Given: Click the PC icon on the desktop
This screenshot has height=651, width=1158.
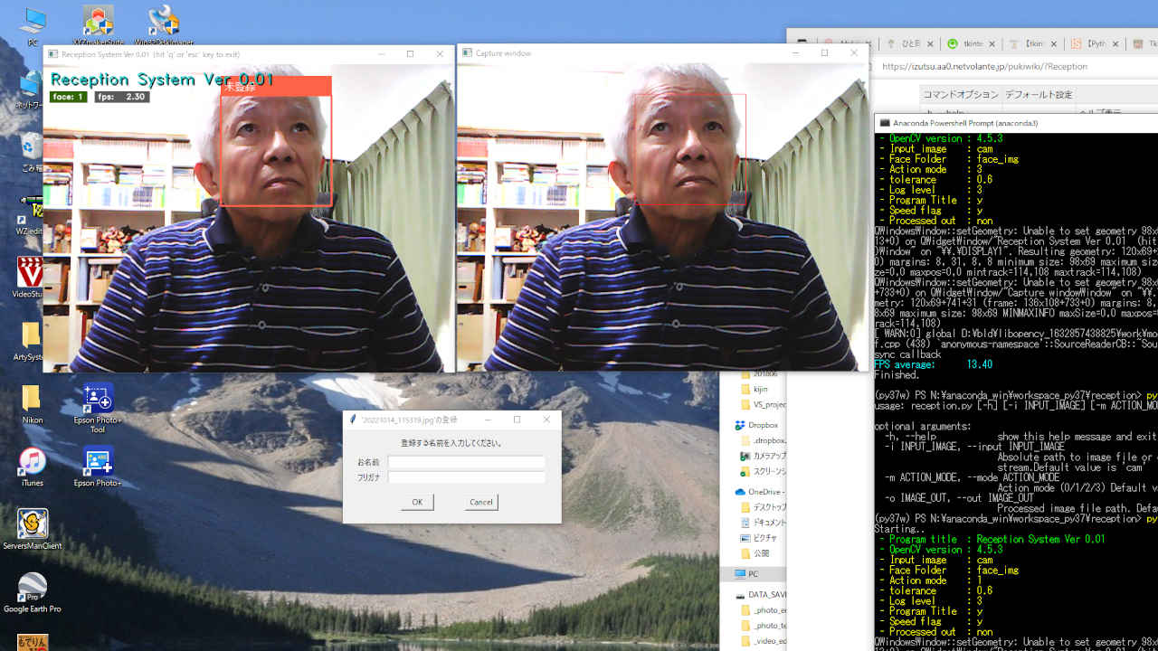Looking at the screenshot, I should tap(33, 22).
